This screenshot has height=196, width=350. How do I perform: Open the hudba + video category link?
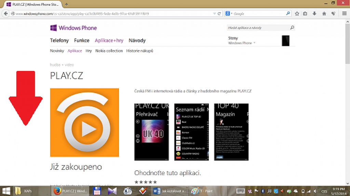click(x=62, y=65)
